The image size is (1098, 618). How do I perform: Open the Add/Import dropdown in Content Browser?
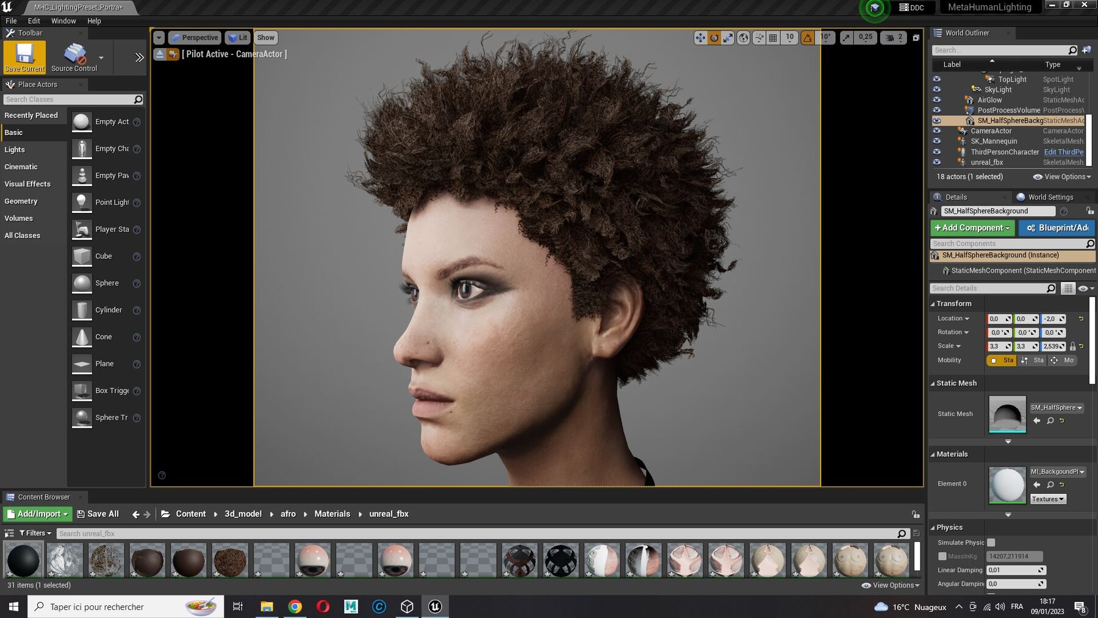pyautogui.click(x=37, y=514)
